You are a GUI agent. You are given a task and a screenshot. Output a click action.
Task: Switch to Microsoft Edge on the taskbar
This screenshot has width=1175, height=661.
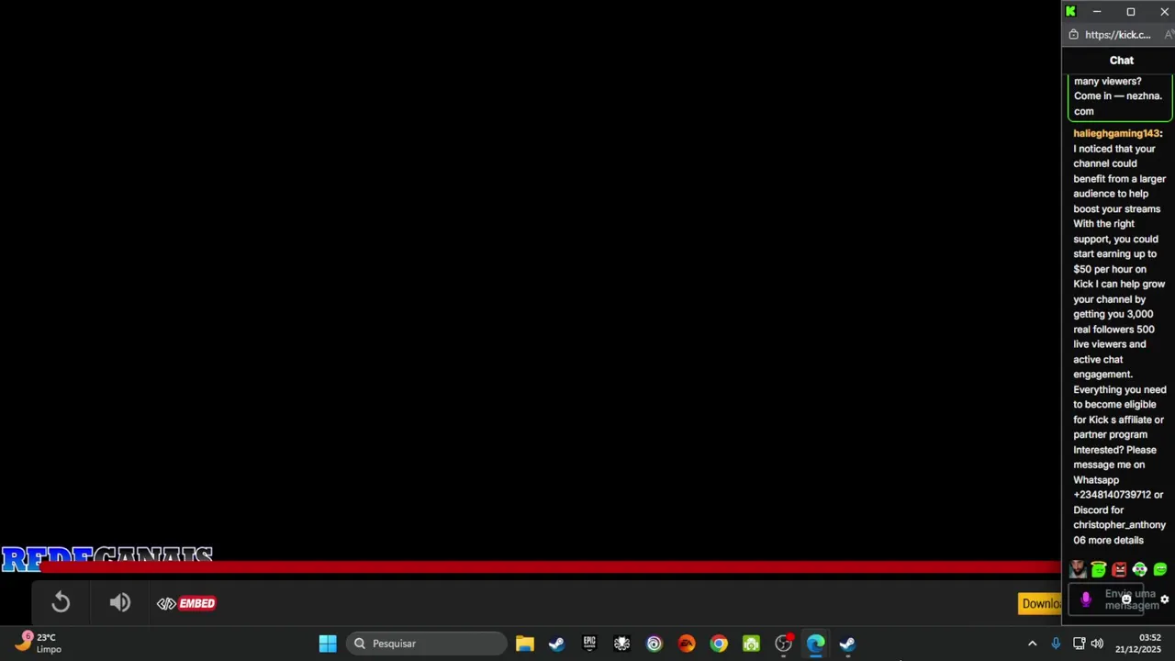pyautogui.click(x=816, y=644)
